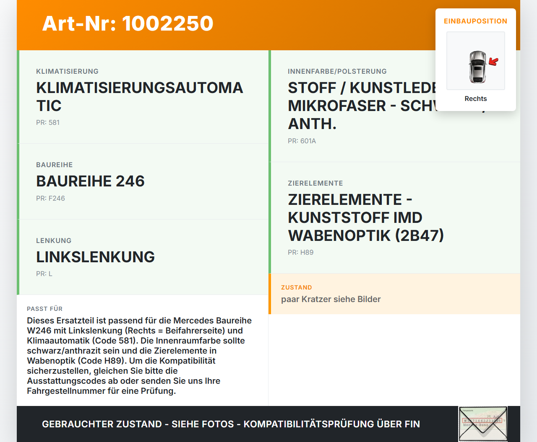Click the 'PR: 581' code
537x442 pixels.
48,122
